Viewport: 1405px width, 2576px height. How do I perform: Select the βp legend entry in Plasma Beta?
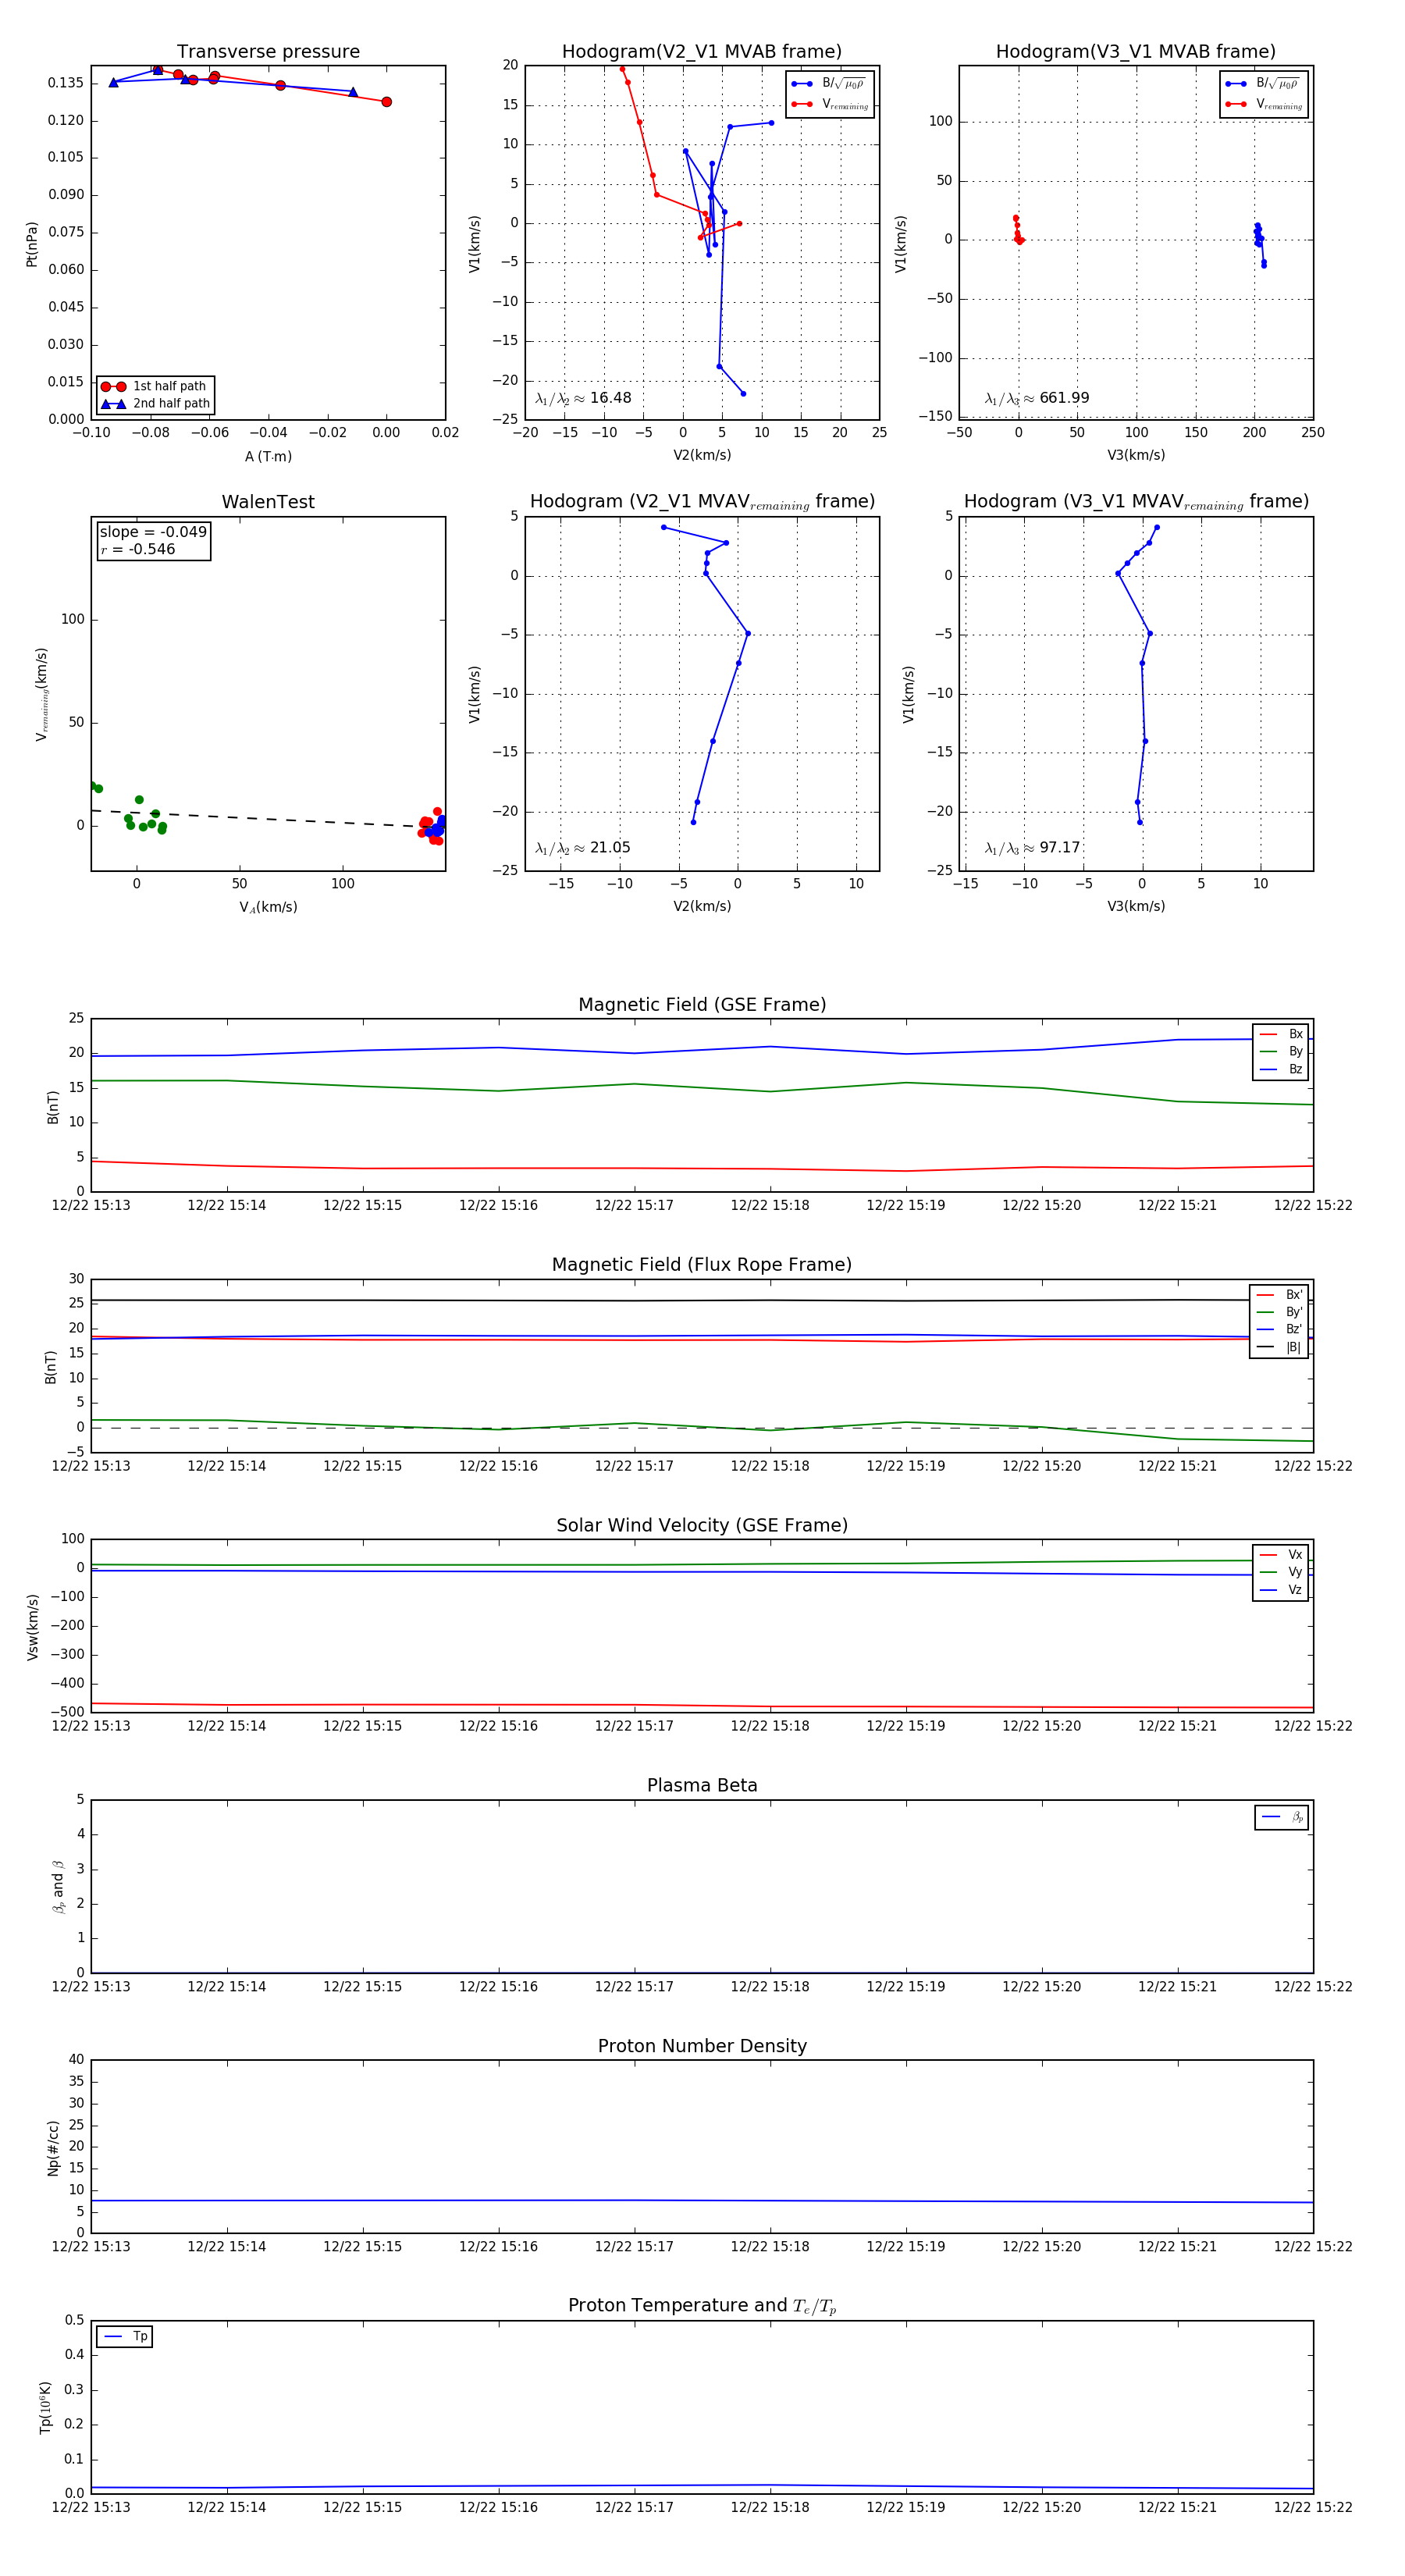pos(1282,1817)
